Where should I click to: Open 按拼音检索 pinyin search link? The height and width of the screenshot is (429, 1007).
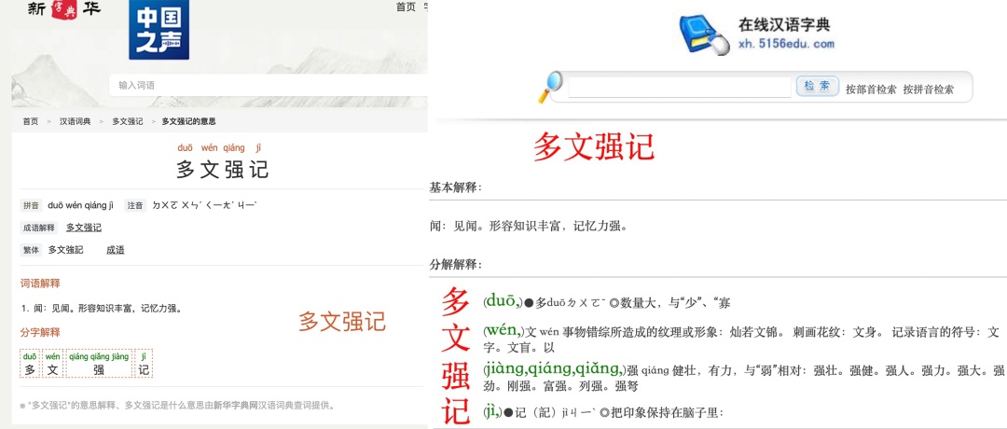[x=928, y=90]
